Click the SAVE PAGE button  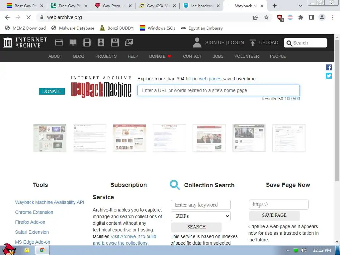274,215
